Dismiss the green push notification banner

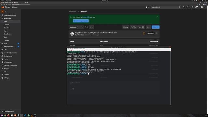click(x=157, y=17)
